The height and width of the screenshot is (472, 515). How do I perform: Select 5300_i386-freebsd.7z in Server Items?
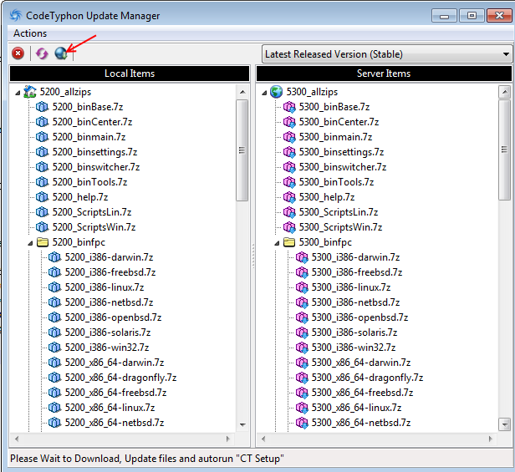357,272
